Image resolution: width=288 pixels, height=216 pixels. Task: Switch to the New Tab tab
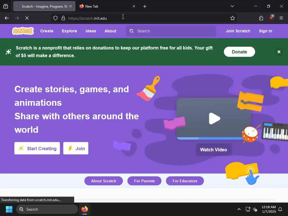(107, 6)
